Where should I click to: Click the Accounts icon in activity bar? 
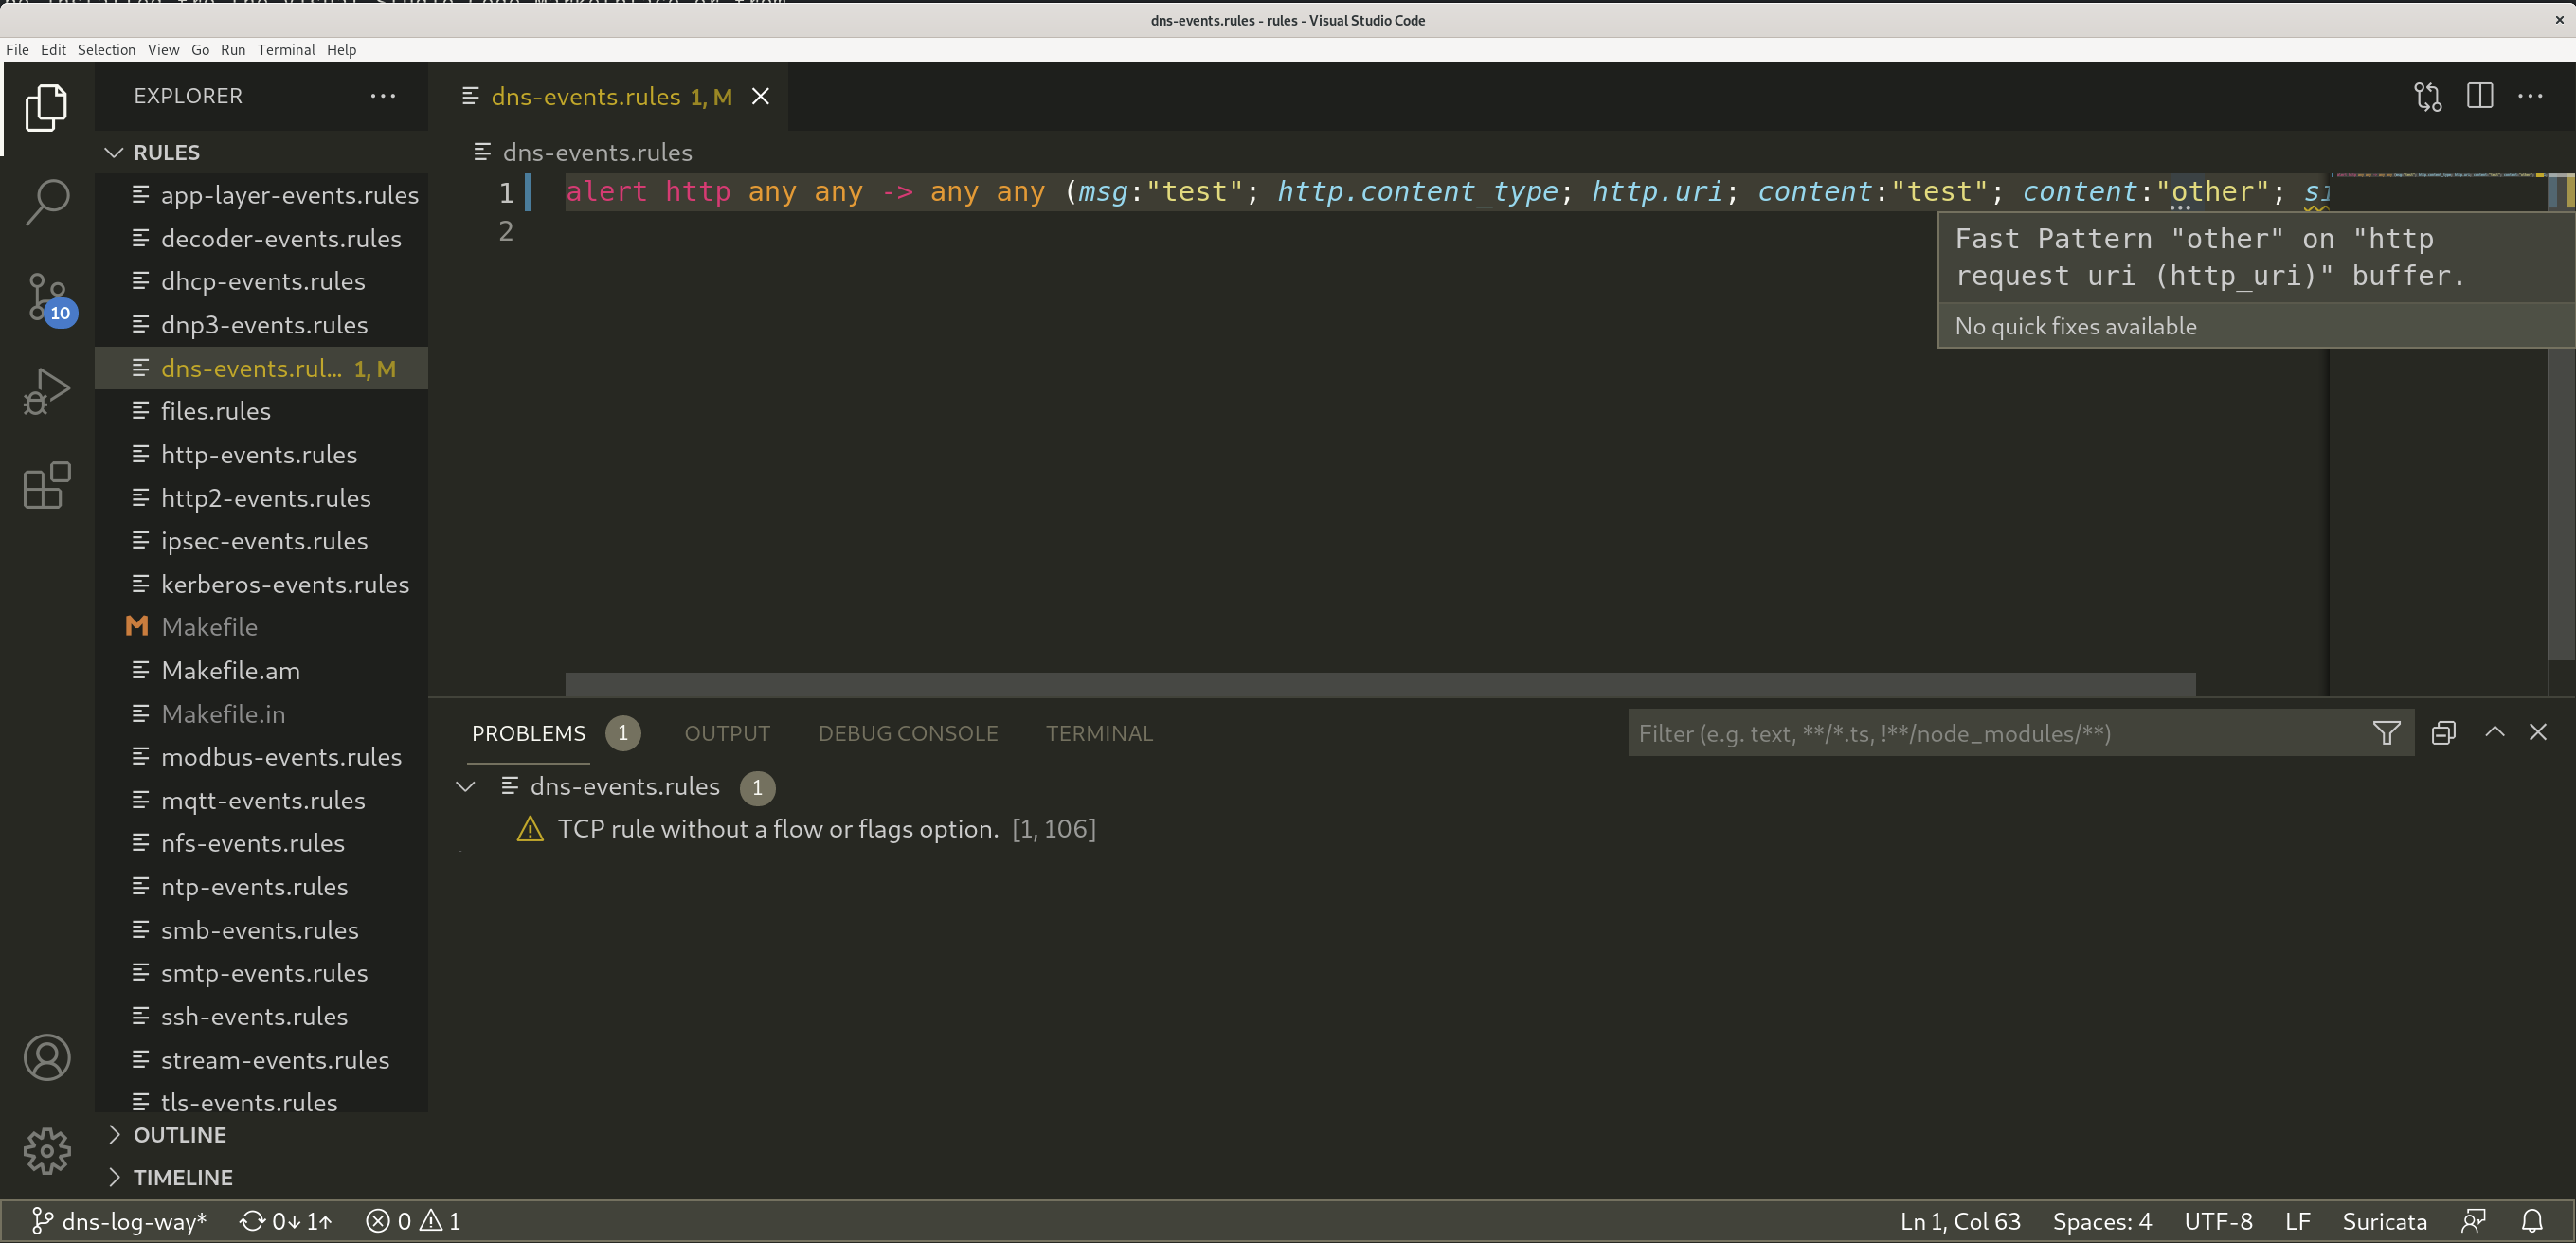click(x=47, y=1057)
